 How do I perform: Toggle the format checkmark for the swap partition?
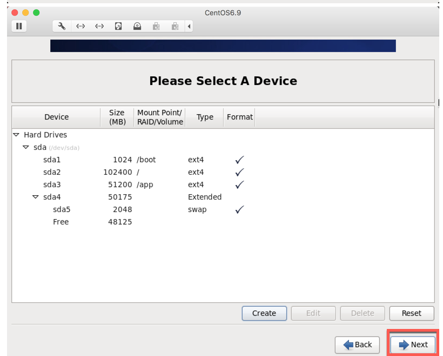(239, 209)
